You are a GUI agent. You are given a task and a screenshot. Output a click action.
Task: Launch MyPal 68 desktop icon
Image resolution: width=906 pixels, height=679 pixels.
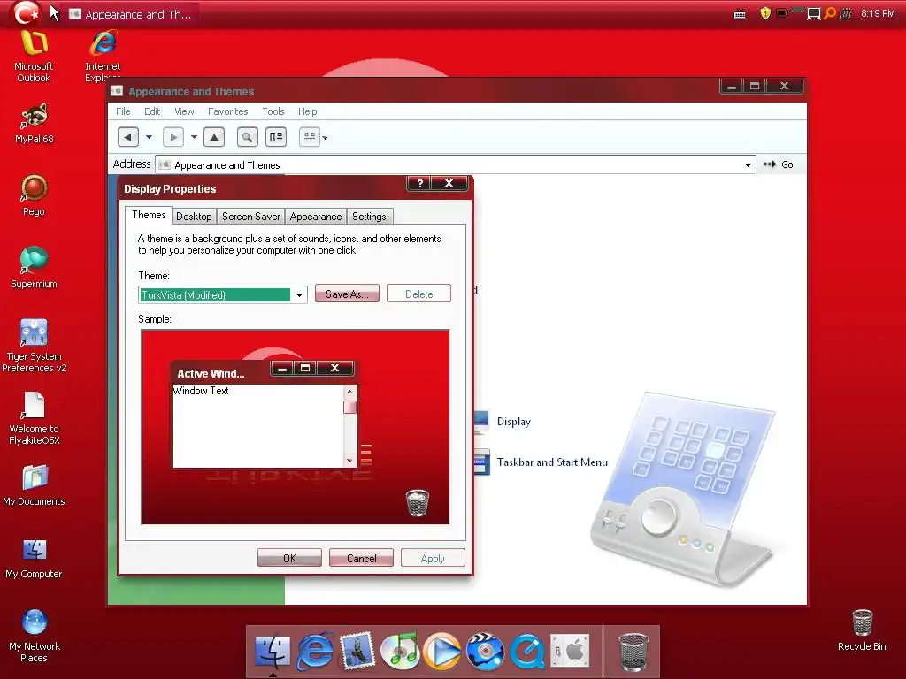tap(35, 124)
